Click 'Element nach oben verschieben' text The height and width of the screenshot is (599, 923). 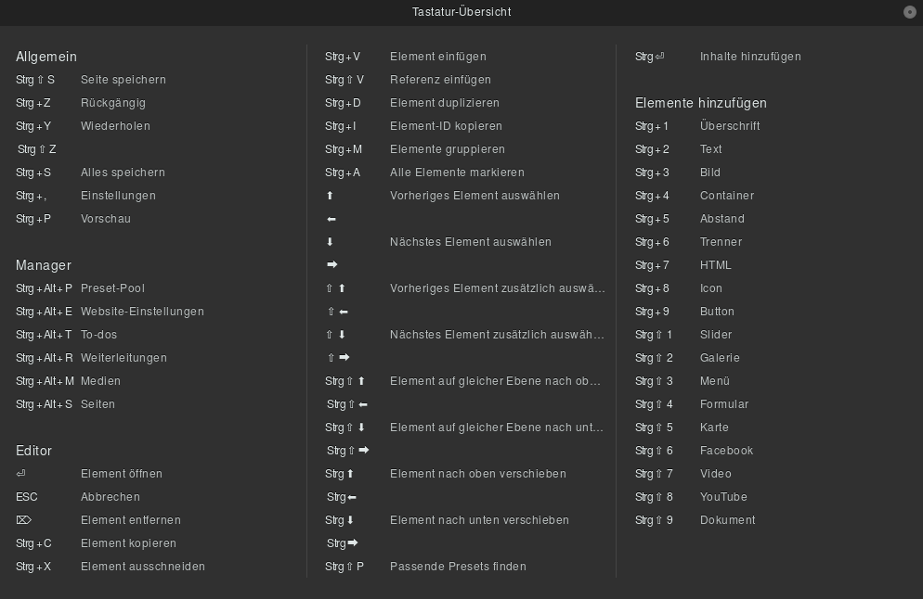(478, 474)
